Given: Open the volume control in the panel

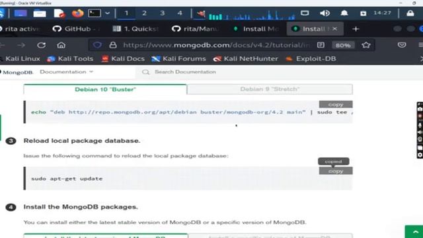Looking at the screenshot, I should (325, 13).
